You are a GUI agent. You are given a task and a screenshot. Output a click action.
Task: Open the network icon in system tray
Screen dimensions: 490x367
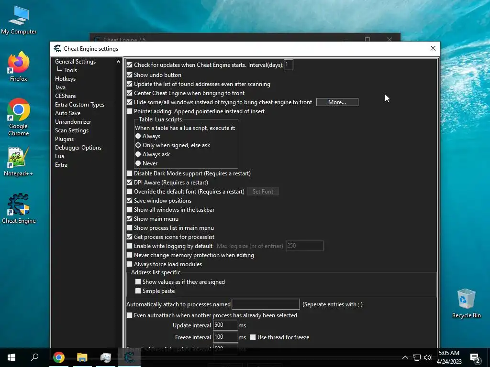(x=417, y=357)
